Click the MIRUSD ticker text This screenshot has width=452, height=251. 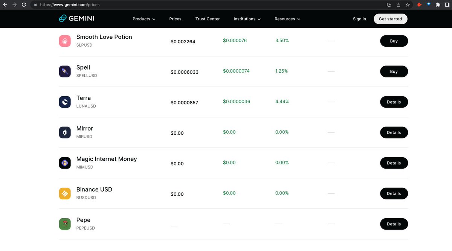coord(84,137)
